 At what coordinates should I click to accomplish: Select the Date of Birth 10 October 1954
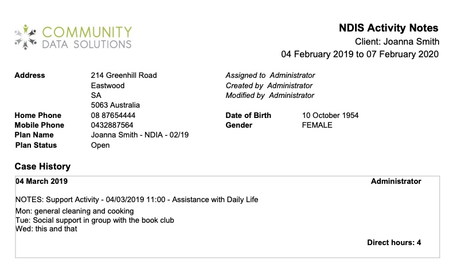(x=330, y=115)
